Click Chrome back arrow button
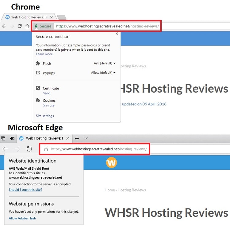230x226 pixels. click(x=4, y=26)
